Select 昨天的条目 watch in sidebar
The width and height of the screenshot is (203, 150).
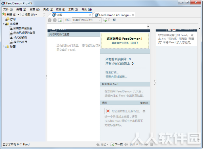point(20,42)
